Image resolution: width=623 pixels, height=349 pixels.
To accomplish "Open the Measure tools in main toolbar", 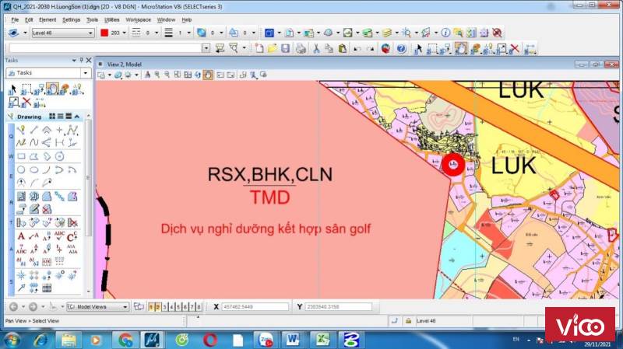I will coord(530,49).
